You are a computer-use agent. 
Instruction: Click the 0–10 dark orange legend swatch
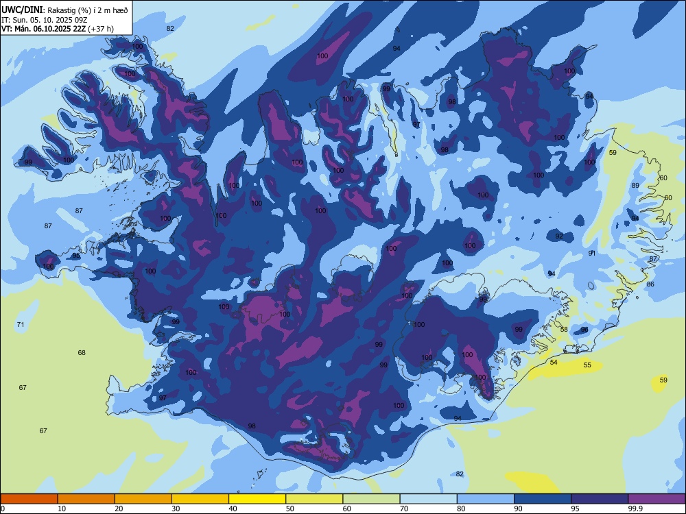tap(29, 499)
